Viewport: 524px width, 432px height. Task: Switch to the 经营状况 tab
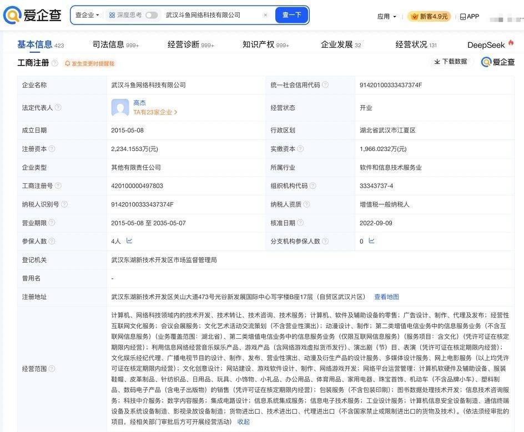(x=416, y=44)
